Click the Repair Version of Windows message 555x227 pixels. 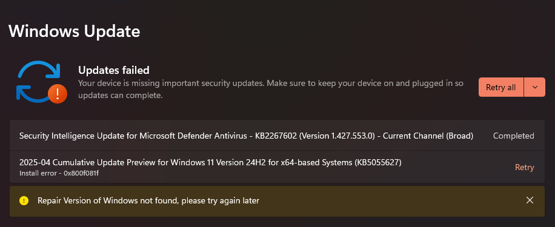(x=148, y=201)
